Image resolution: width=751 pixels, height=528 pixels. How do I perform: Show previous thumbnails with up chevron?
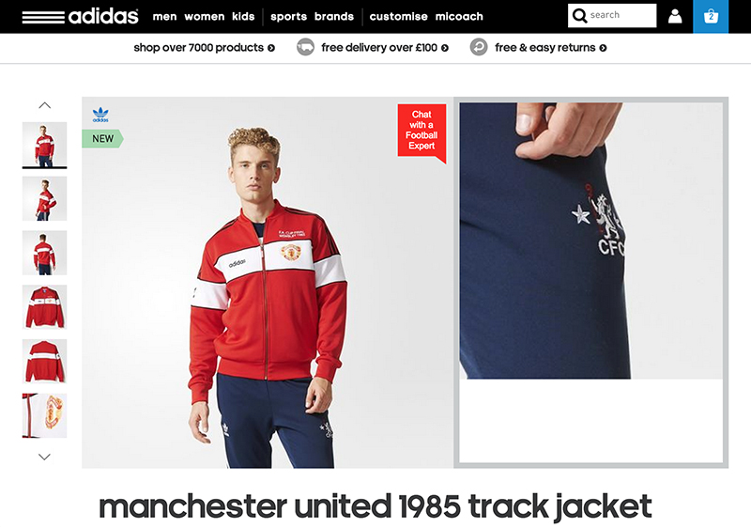pos(44,105)
